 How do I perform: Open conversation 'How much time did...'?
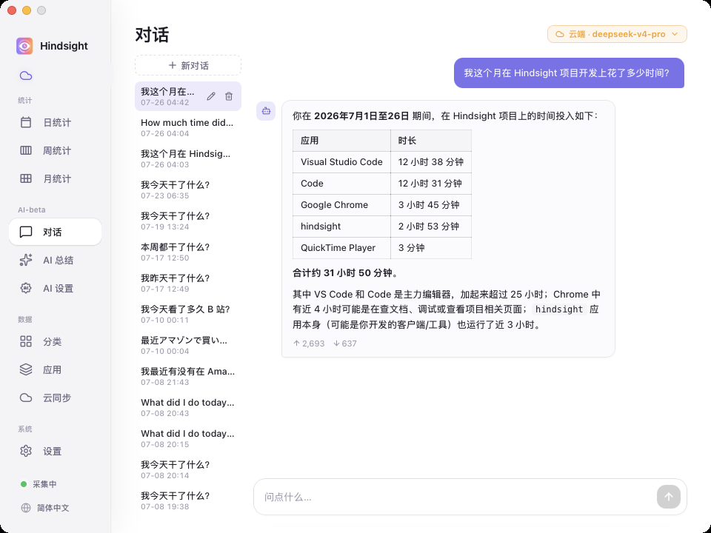(x=188, y=127)
